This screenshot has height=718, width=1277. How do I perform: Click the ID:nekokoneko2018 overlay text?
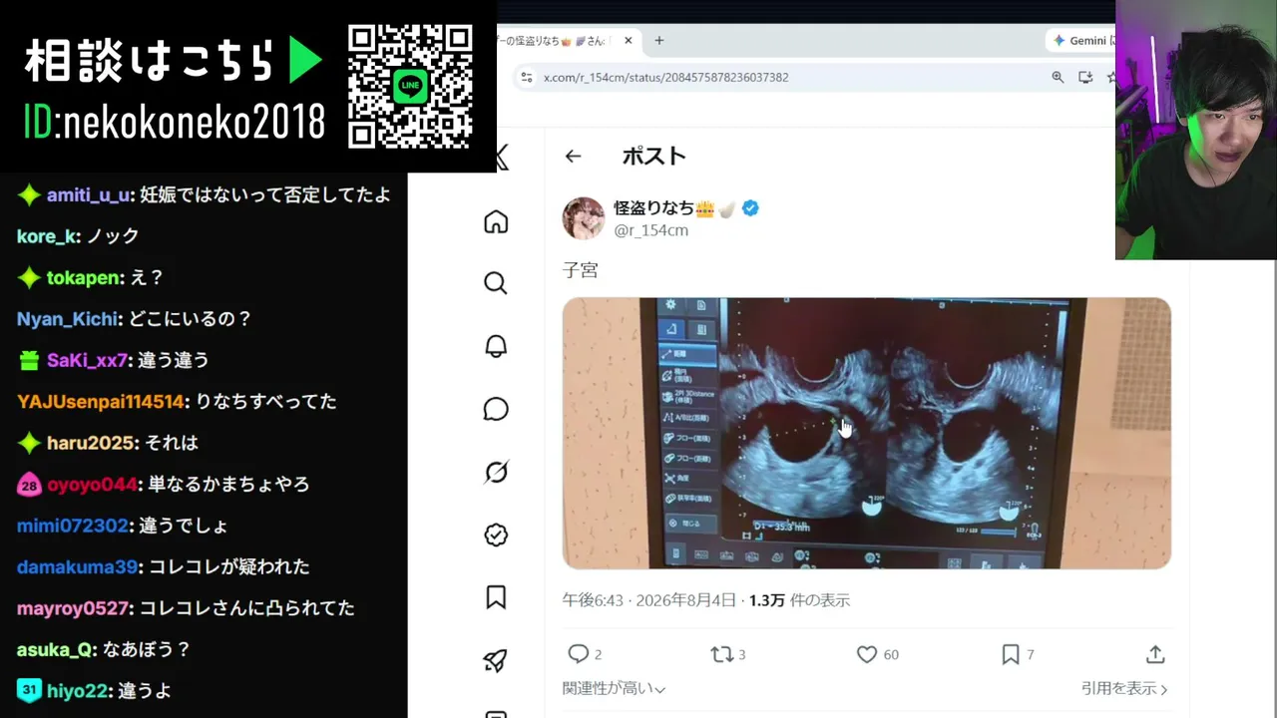click(174, 122)
